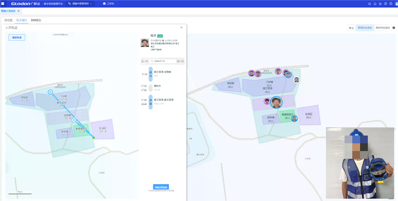Switch to the 场布图 tab
The width and height of the screenshot is (398, 201).
point(9,20)
